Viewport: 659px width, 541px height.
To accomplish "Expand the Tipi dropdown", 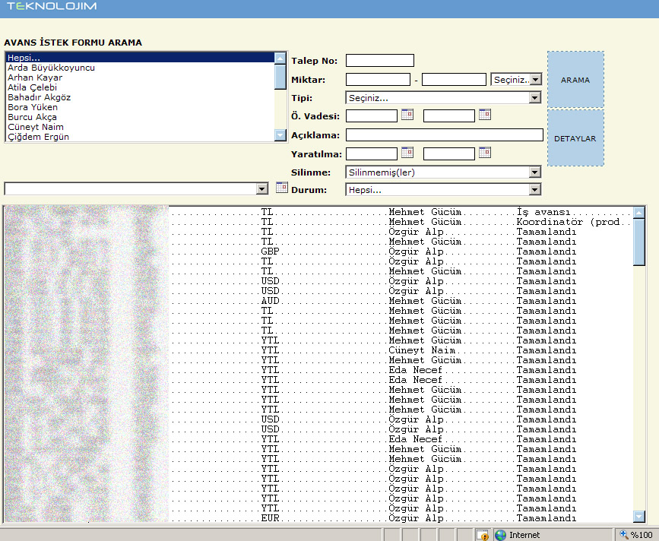I will point(534,98).
